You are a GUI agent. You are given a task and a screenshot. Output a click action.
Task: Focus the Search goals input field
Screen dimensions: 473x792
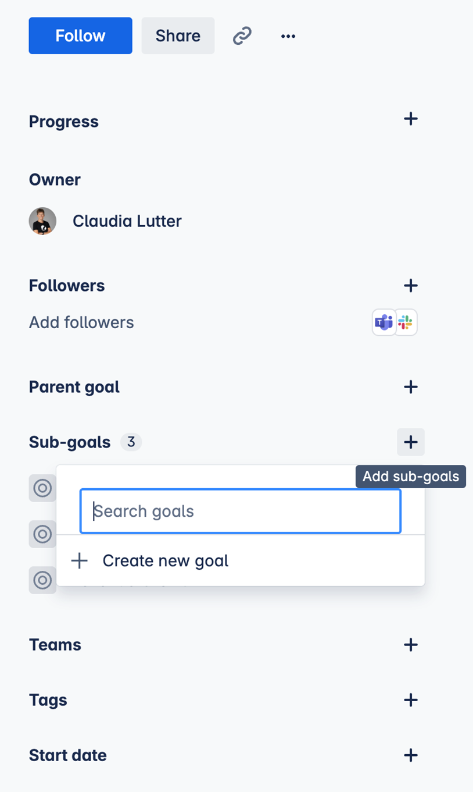coord(240,512)
